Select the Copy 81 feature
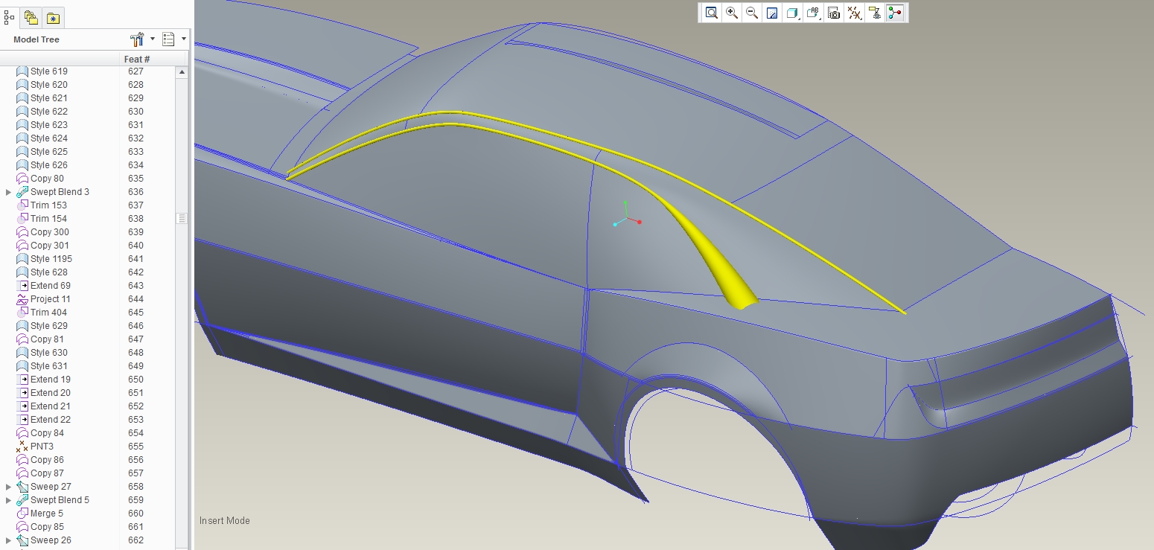Image resolution: width=1154 pixels, height=550 pixels. pos(47,339)
